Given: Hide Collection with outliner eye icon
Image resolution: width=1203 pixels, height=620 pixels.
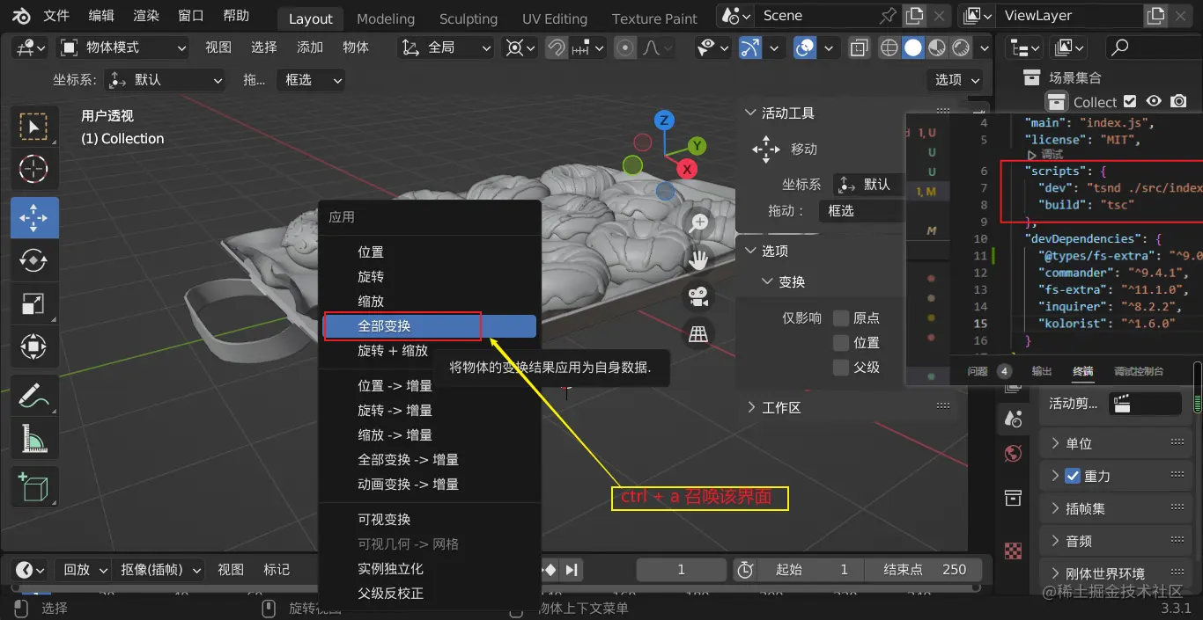Looking at the screenshot, I should pos(1154,102).
